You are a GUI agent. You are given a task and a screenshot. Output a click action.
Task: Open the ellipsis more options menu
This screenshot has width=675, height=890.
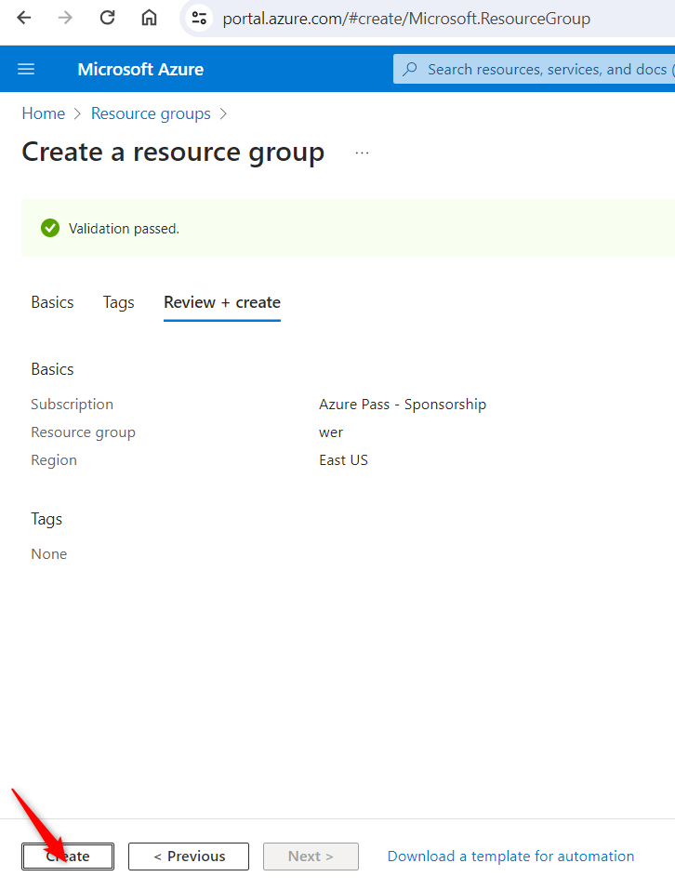363,153
